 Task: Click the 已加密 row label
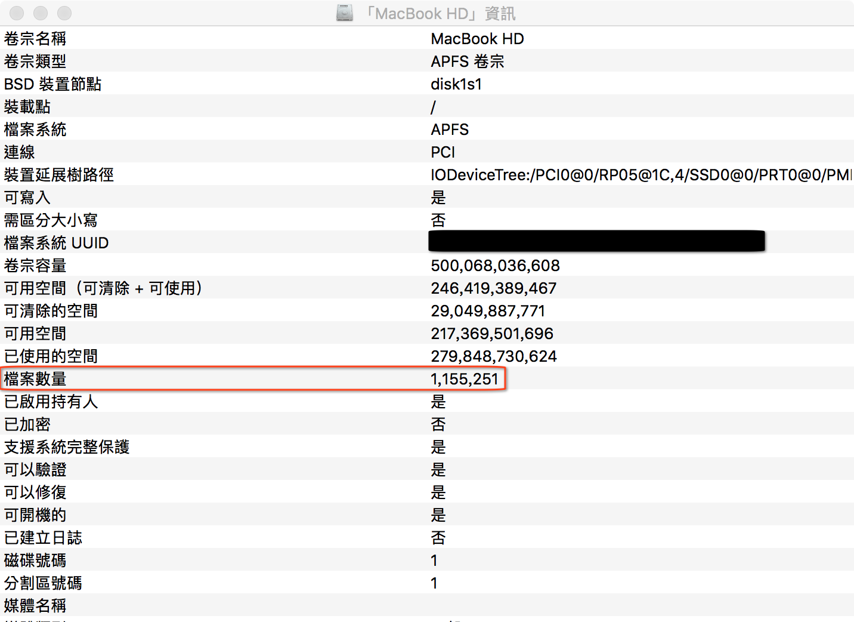click(x=27, y=424)
